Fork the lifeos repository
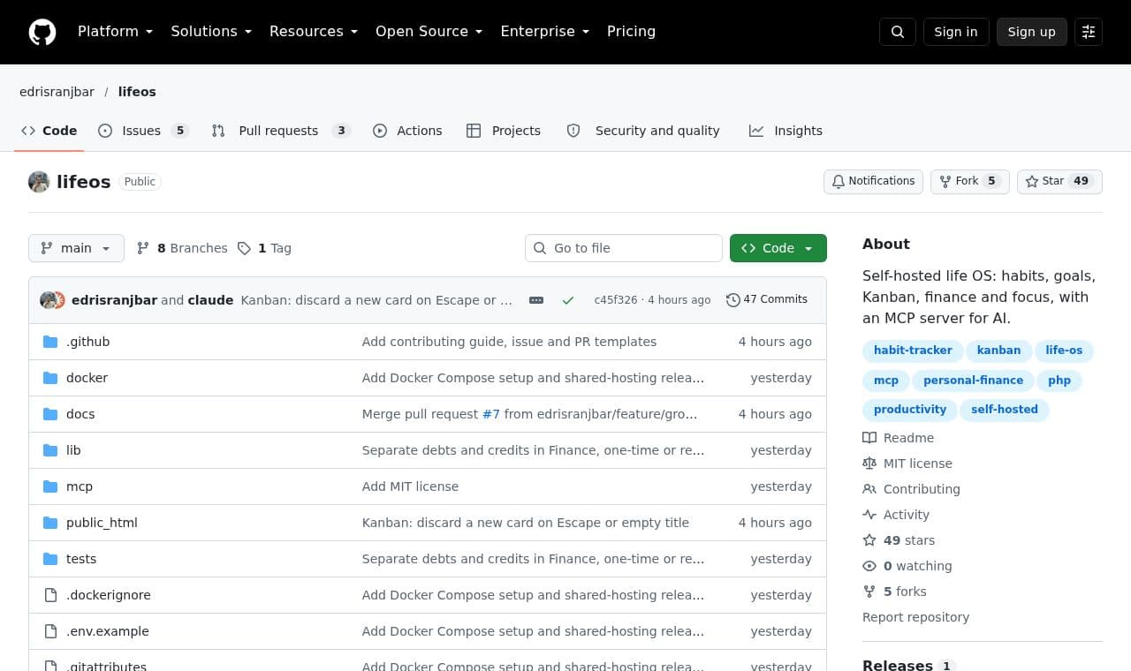 pyautogui.click(x=969, y=181)
